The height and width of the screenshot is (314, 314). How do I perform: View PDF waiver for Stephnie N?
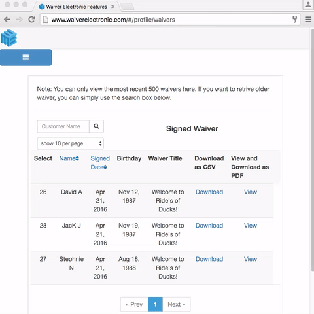(251, 259)
